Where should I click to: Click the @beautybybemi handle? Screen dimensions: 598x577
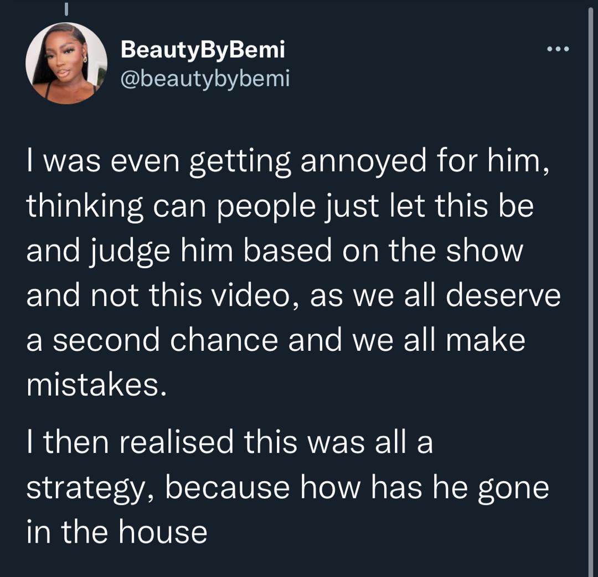click(x=205, y=79)
